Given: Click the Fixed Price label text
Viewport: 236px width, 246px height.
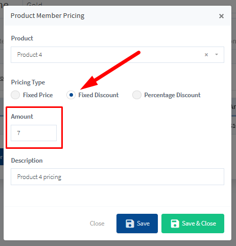Looking at the screenshot, I should (38, 95).
